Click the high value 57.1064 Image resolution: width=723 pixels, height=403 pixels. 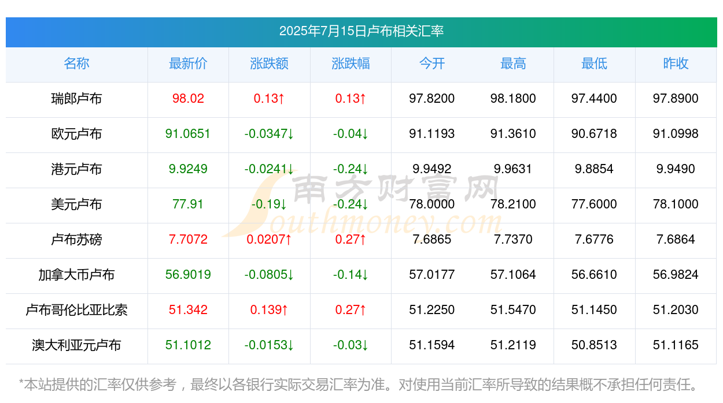coord(513,275)
